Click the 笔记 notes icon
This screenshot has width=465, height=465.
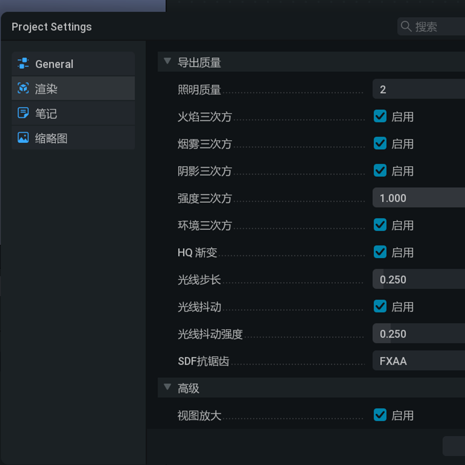tap(23, 113)
